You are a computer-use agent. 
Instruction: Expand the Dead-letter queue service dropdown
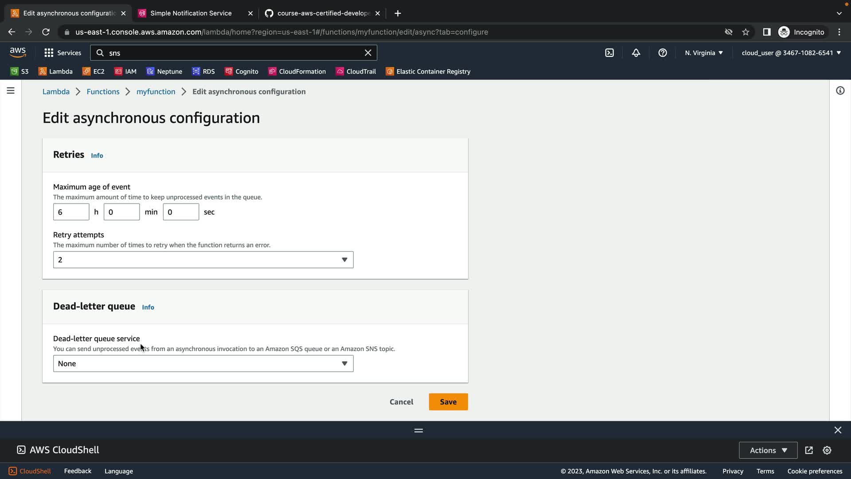[x=203, y=364]
